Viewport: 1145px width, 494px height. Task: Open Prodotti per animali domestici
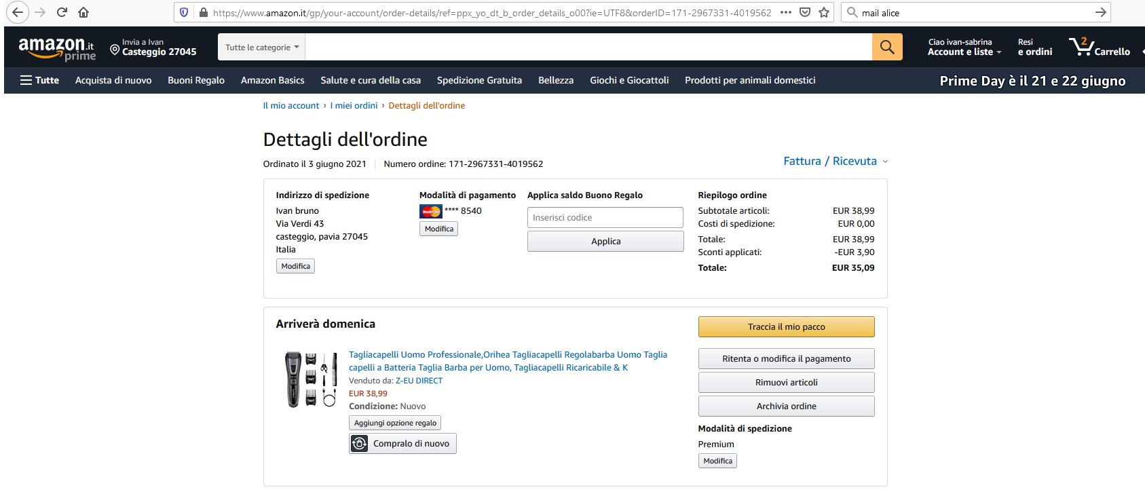(750, 80)
